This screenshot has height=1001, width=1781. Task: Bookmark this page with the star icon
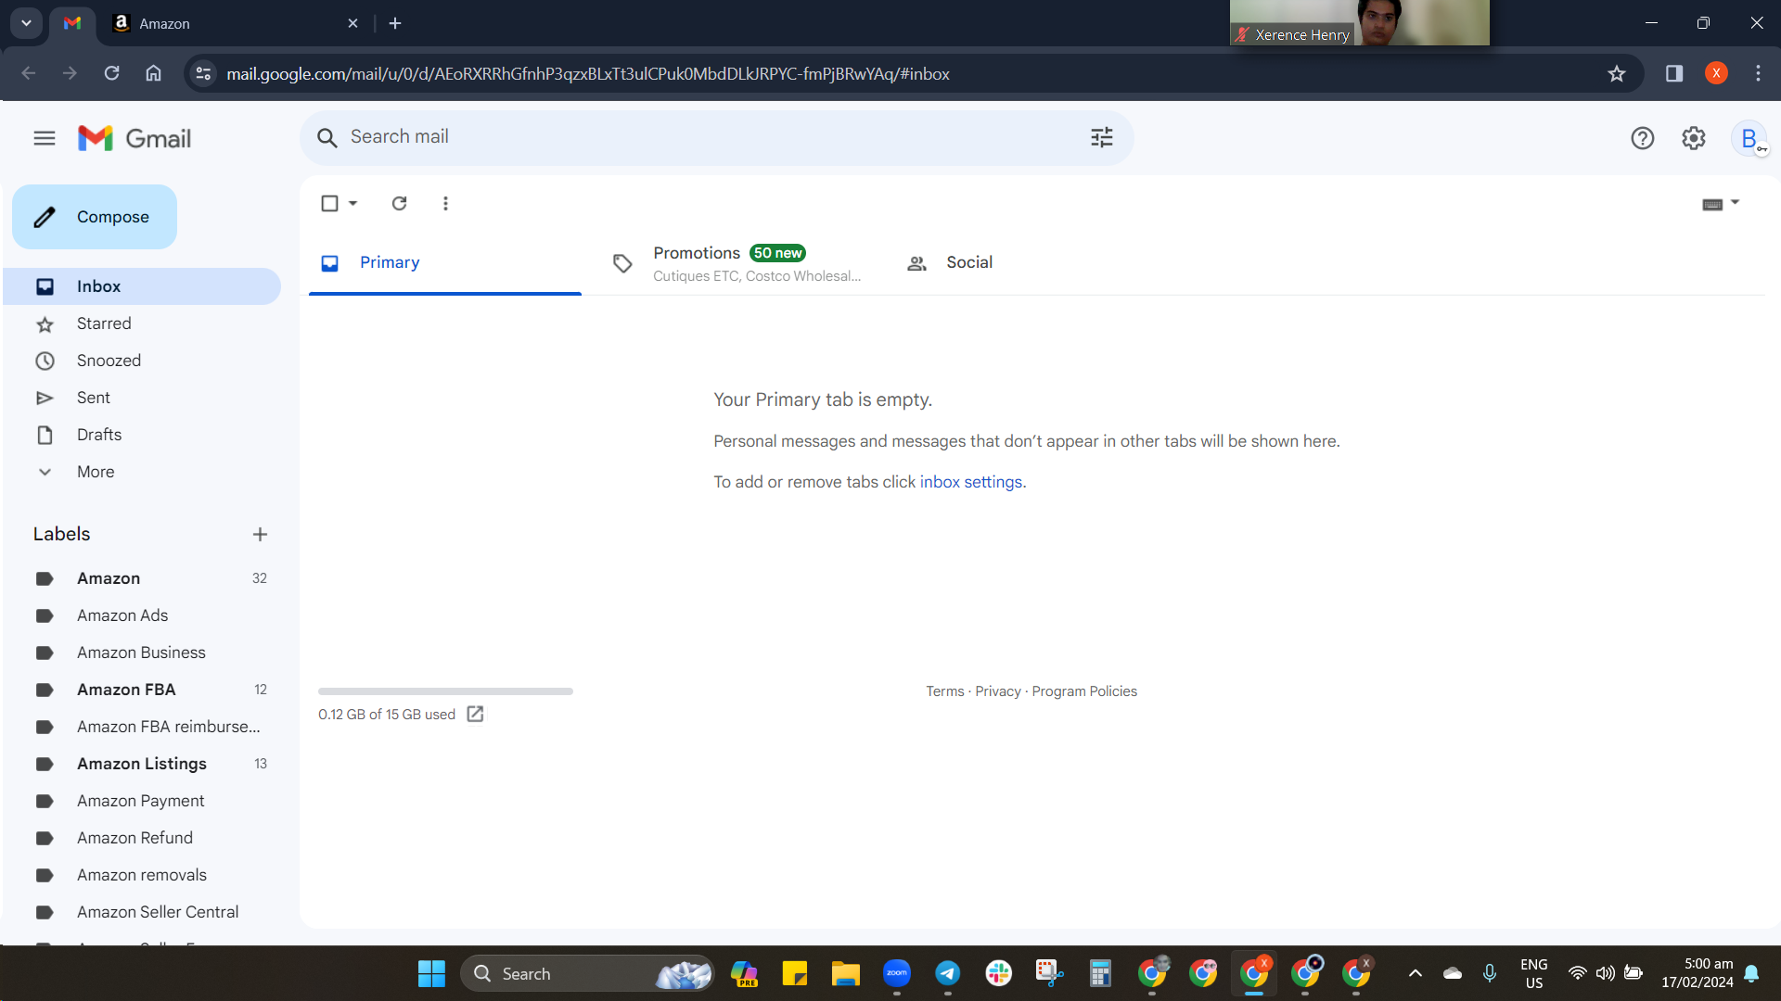tap(1617, 73)
